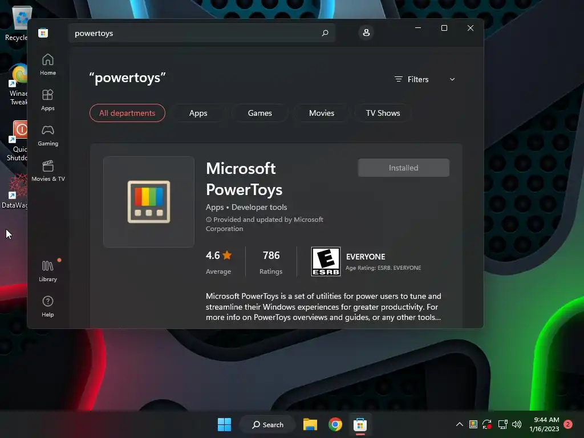This screenshot has height=438, width=584.
Task: Open network settings tray icon
Action: 502,424
